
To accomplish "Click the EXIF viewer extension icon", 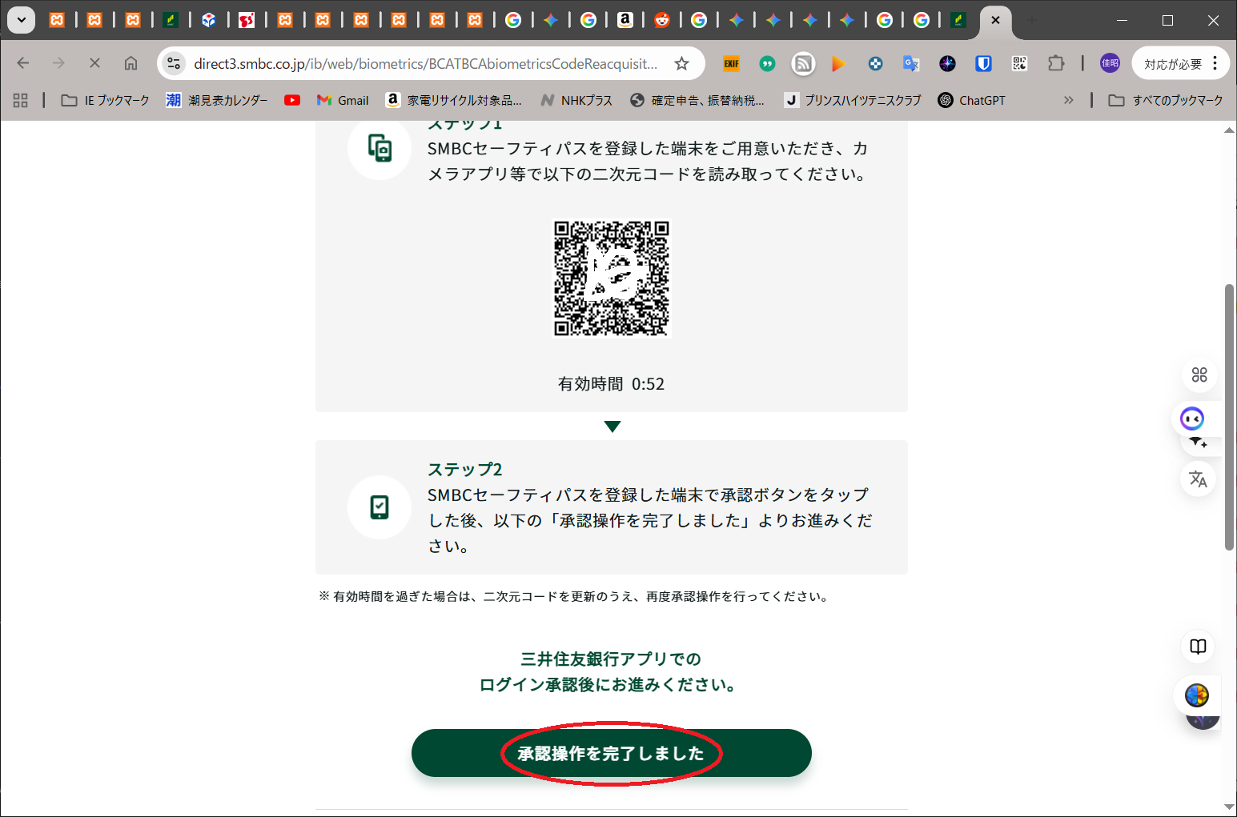I will pos(731,64).
